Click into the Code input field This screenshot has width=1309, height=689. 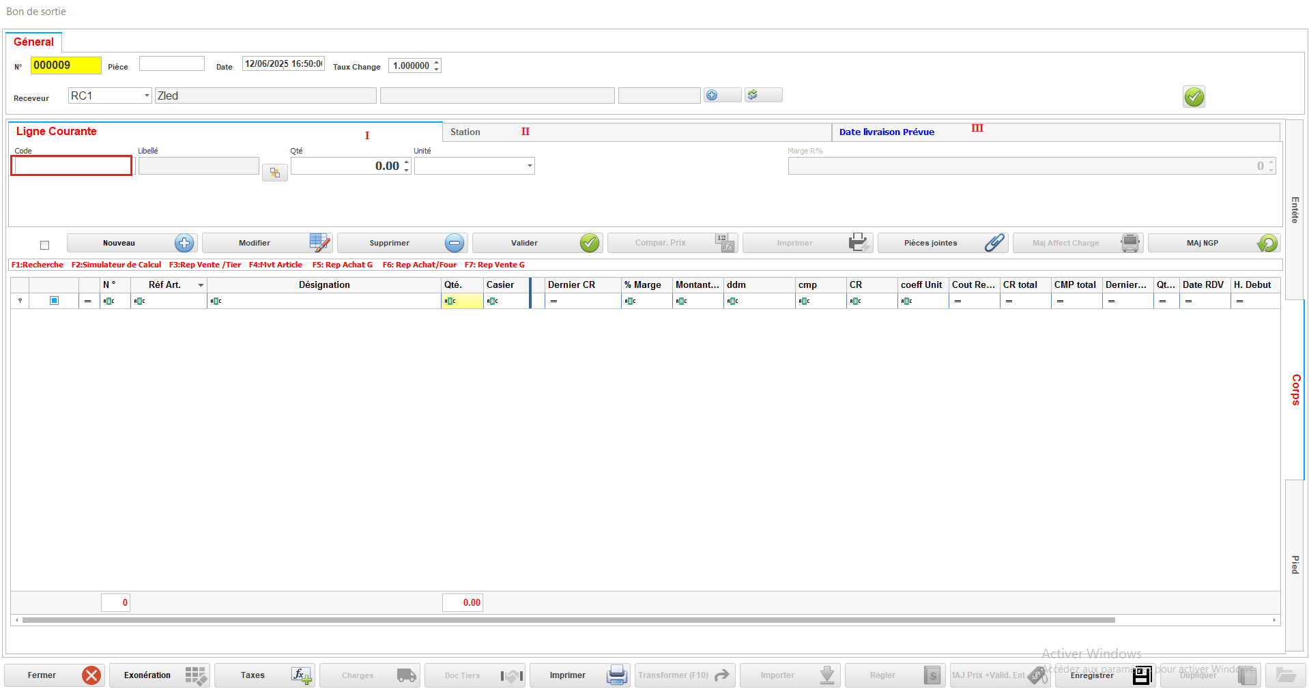(x=72, y=166)
